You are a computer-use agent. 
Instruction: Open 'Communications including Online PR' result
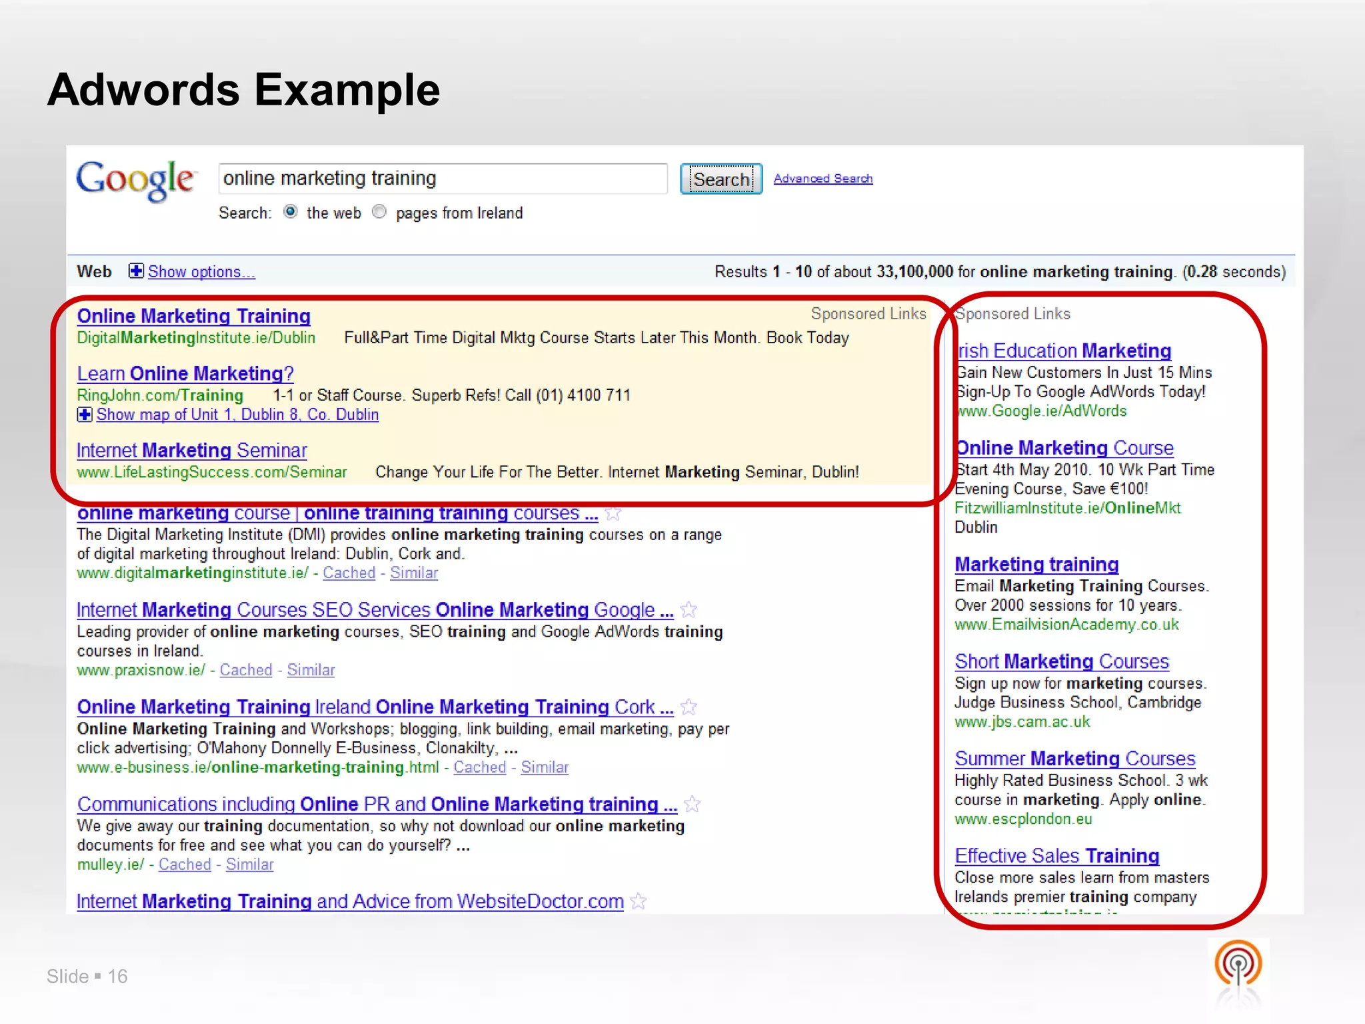tap(377, 804)
